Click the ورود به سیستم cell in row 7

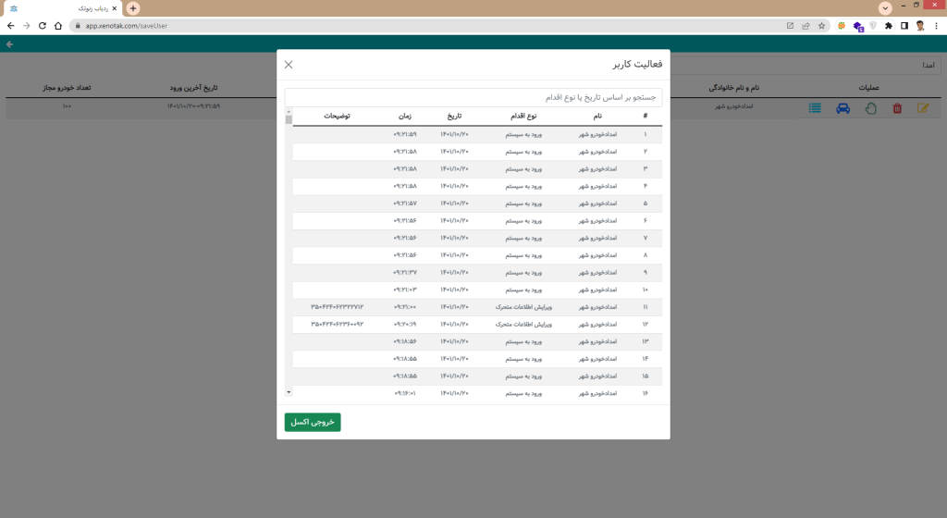pyautogui.click(x=523, y=238)
